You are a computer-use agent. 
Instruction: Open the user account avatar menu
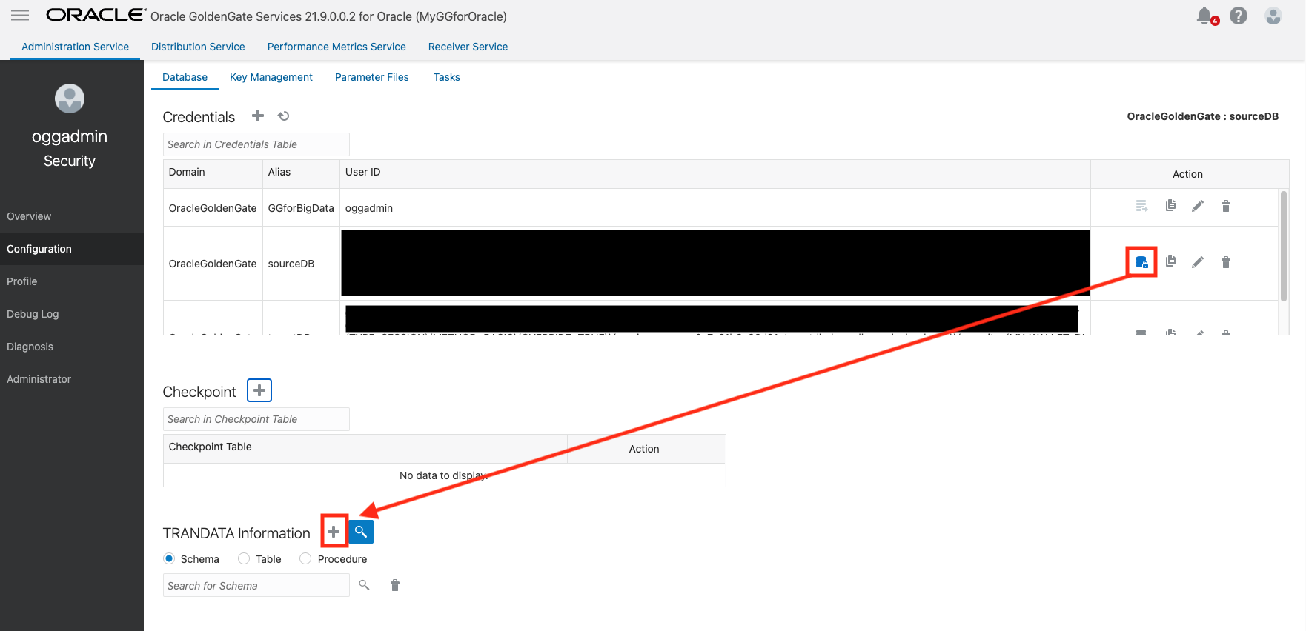1273,16
